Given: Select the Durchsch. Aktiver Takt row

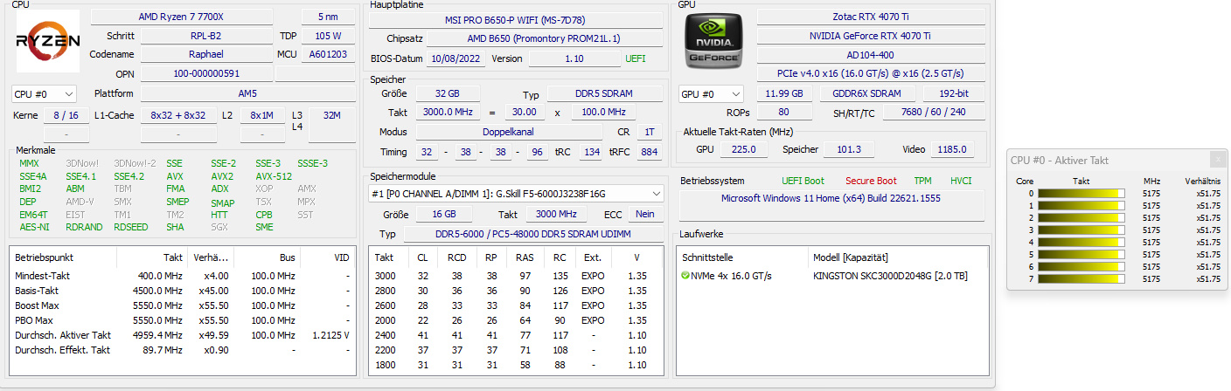Looking at the screenshot, I should 183,335.
